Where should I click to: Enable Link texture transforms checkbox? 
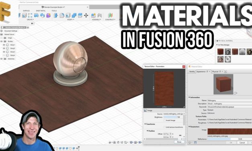pos(164,127)
